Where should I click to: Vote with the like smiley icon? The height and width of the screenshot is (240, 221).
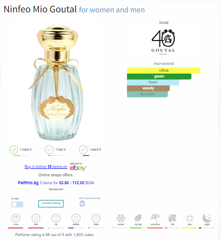click(x=36, y=218)
